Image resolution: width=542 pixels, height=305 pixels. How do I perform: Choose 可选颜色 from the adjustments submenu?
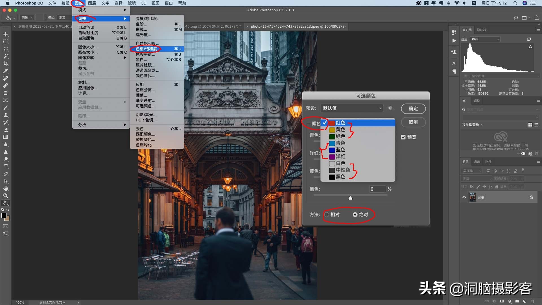click(x=157, y=106)
